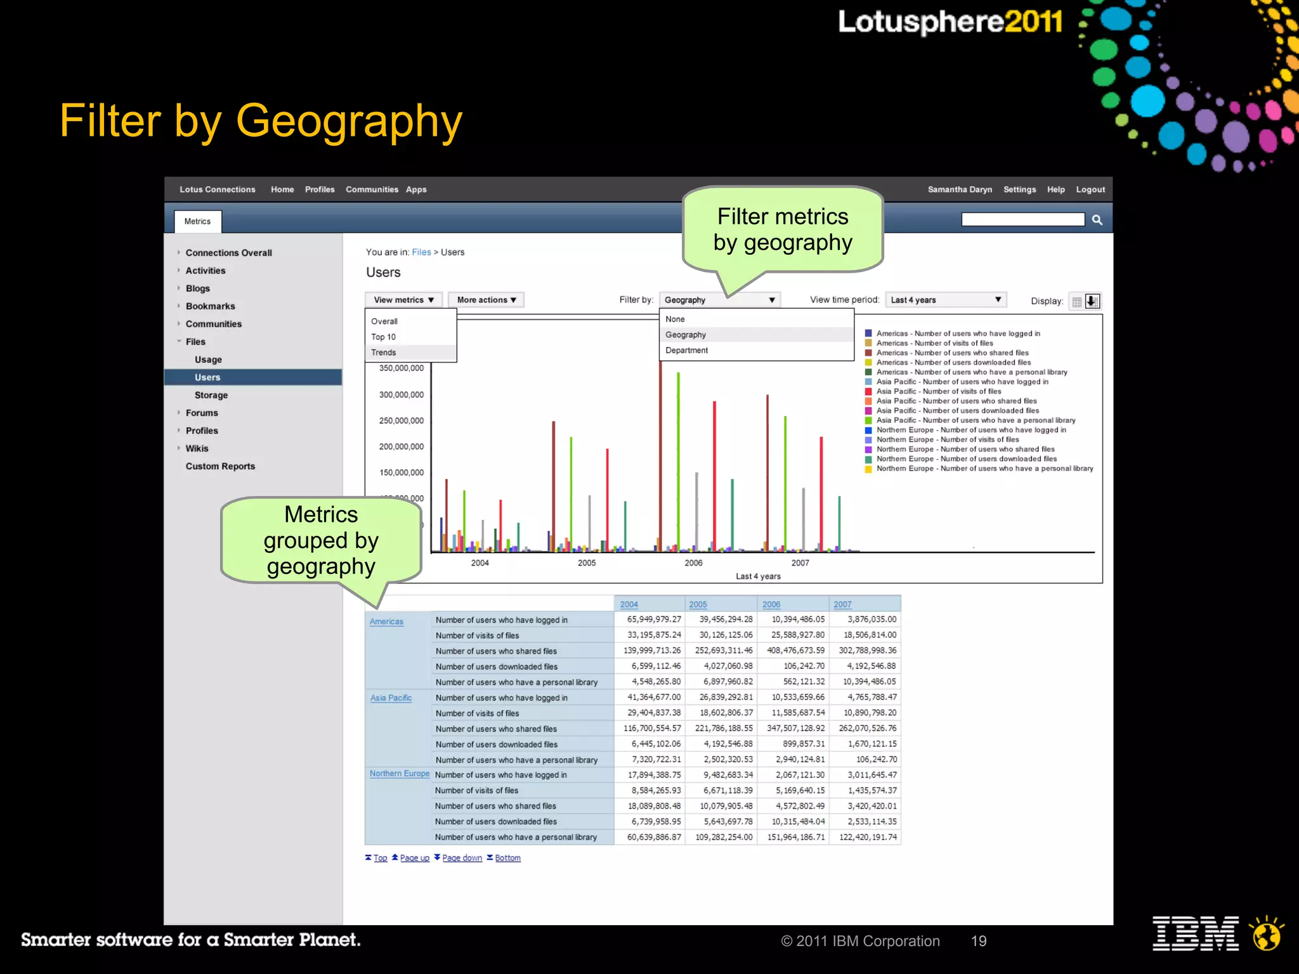Sort by the 2004 column header
Screen dimensions: 1299x974
(x=629, y=604)
